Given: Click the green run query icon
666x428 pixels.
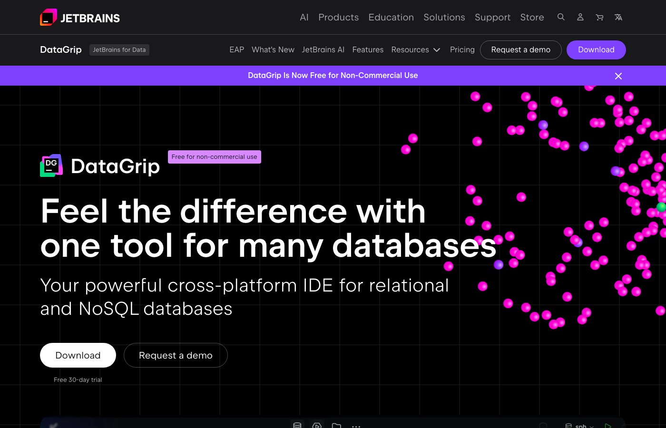Looking at the screenshot, I should click(x=608, y=425).
